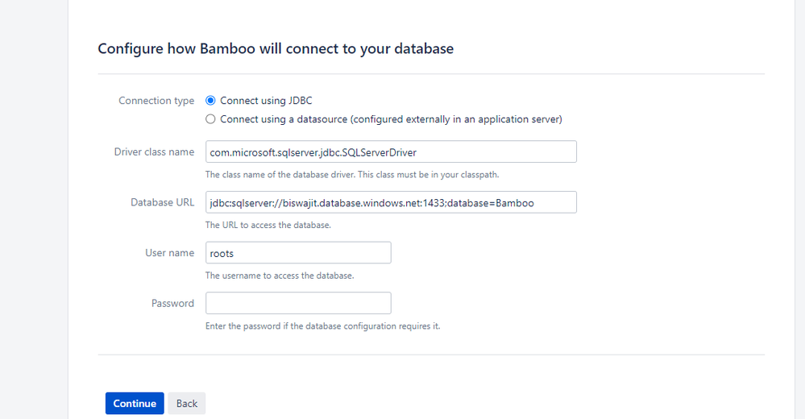Click the username access hint text
805x419 pixels.
tap(280, 276)
